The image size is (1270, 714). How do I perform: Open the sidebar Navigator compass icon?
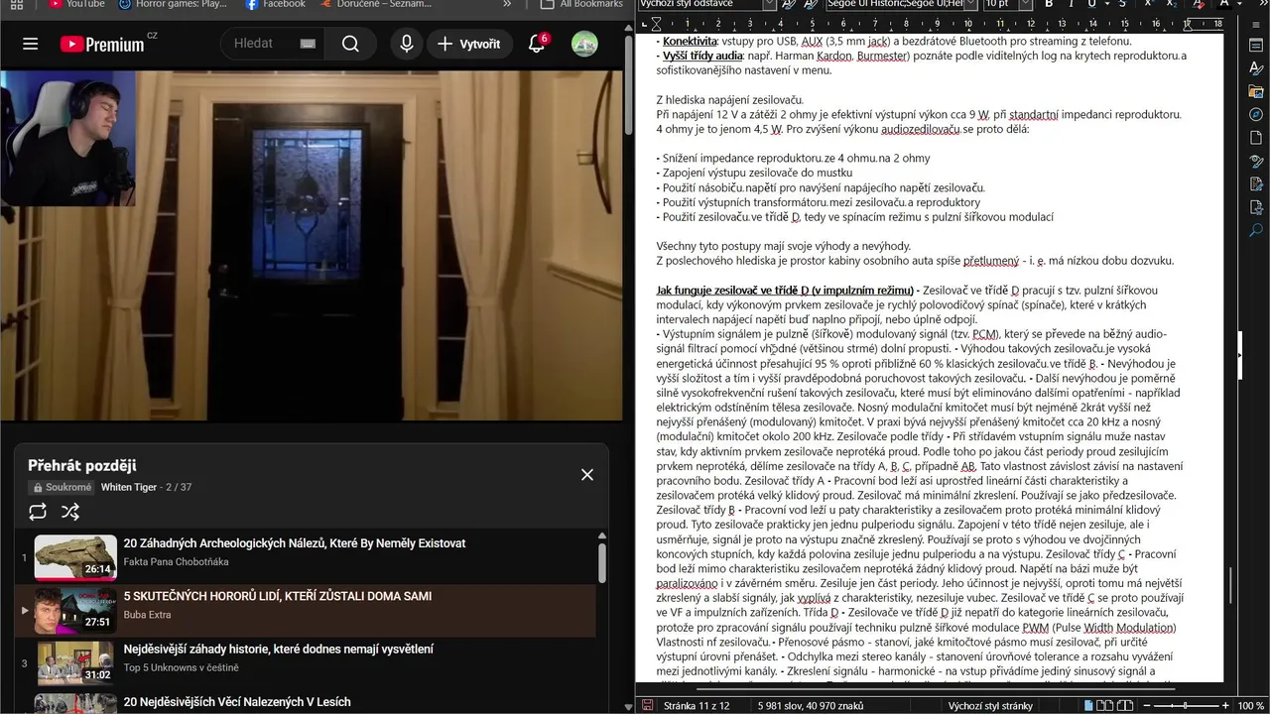point(1255,115)
